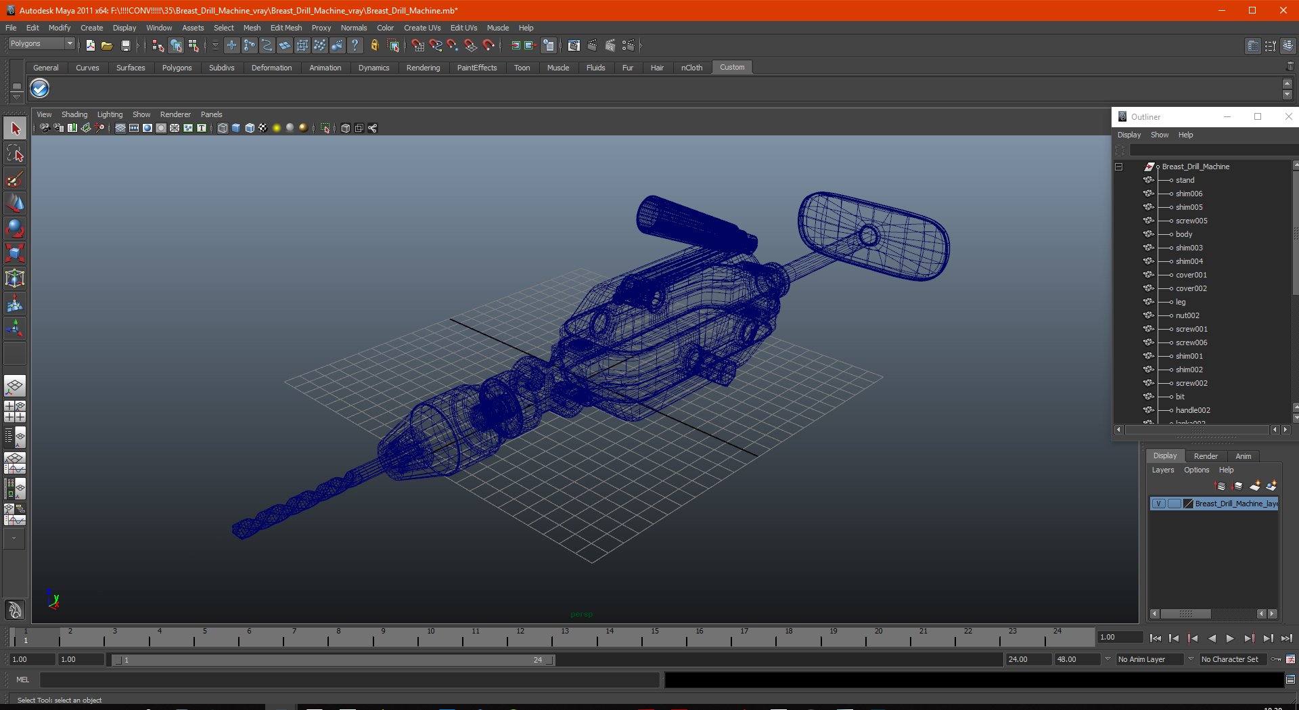
Task: Toggle visibility V box of Breast_Drill_Machine layer
Action: [1158, 504]
